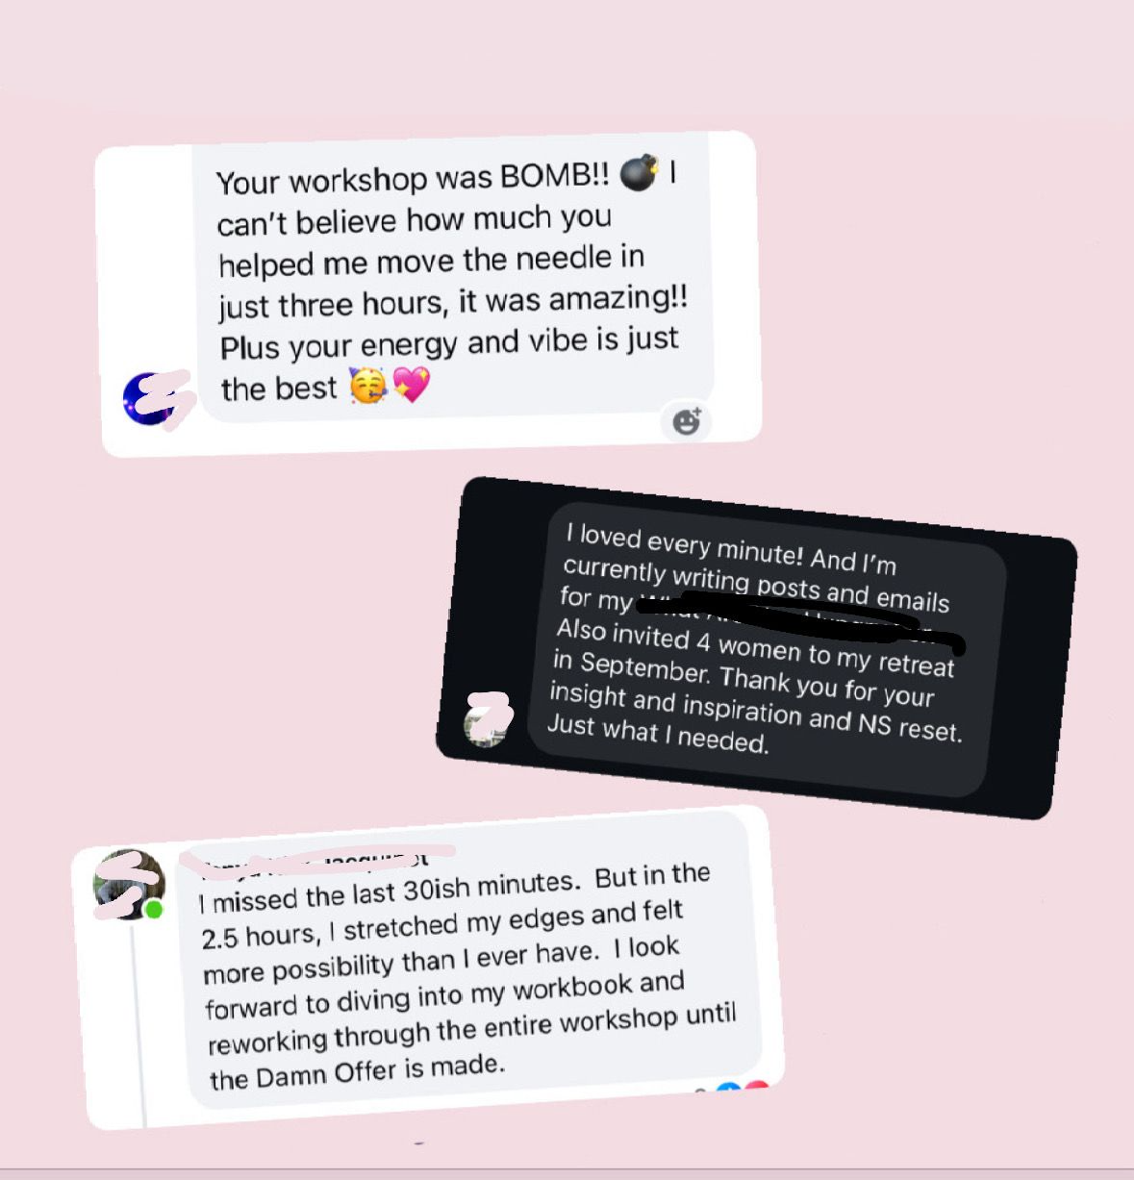Open the scribbled avatar in dark chat
The image size is (1134, 1180).
click(x=487, y=719)
